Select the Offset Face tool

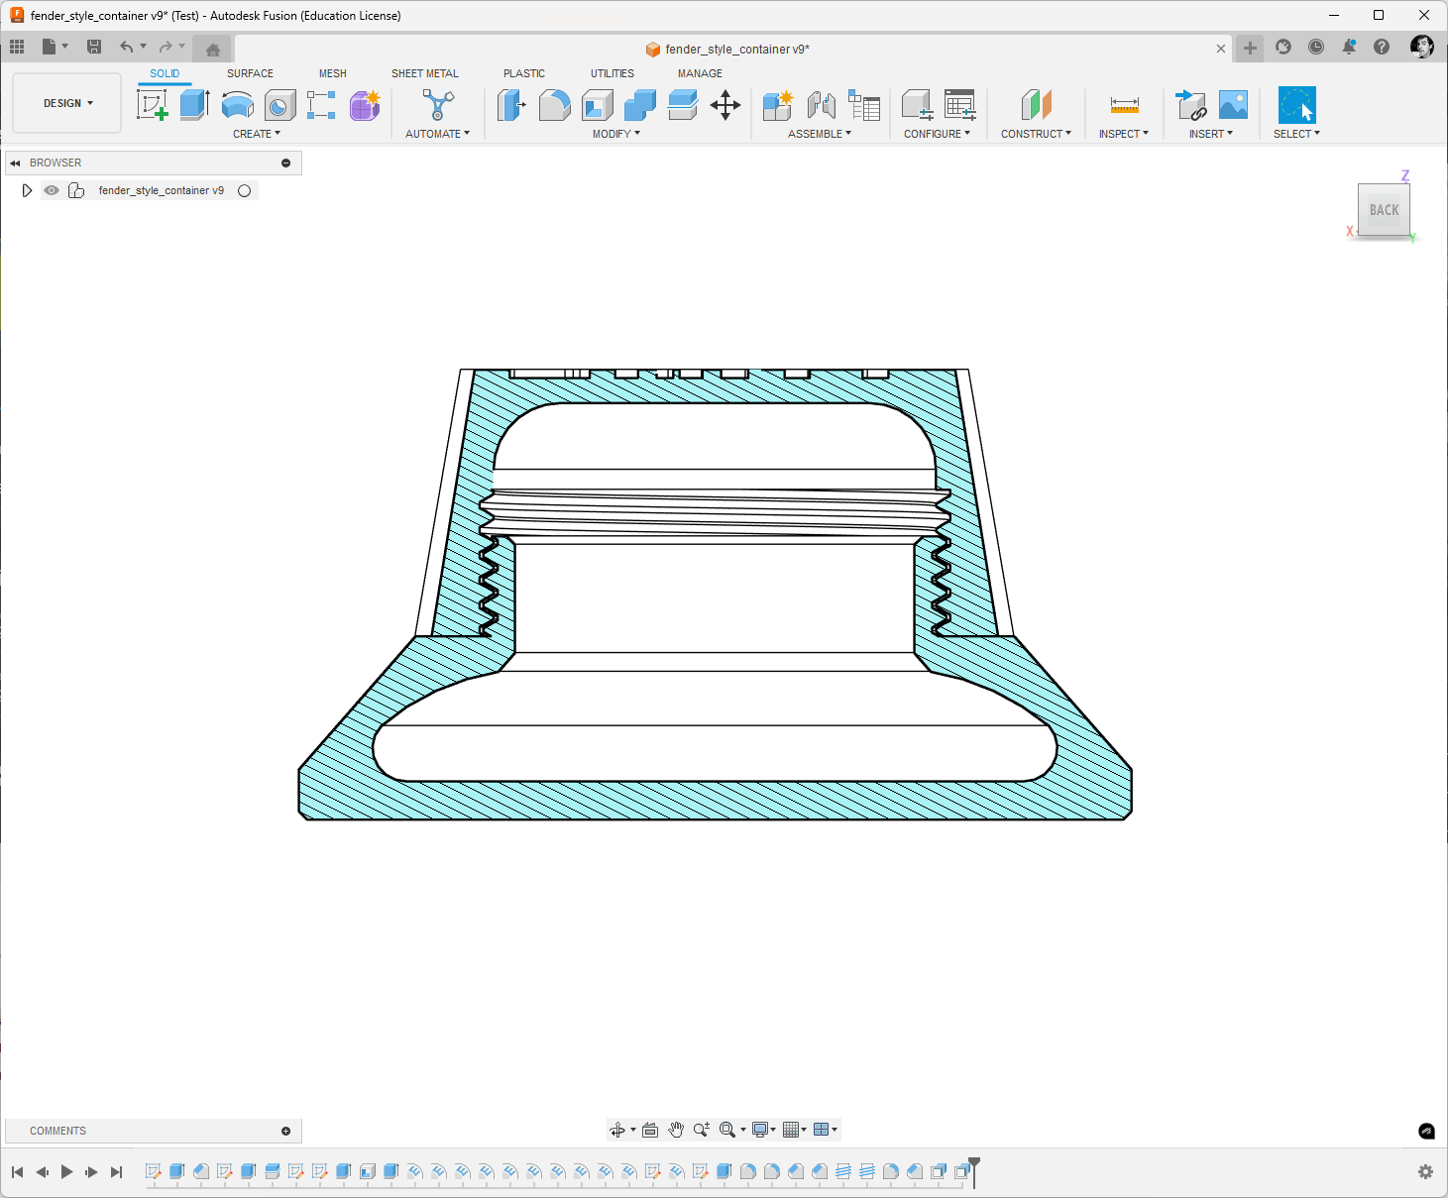click(683, 104)
